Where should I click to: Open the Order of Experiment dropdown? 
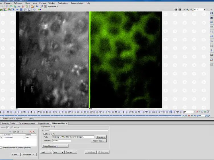tap(55, 146)
